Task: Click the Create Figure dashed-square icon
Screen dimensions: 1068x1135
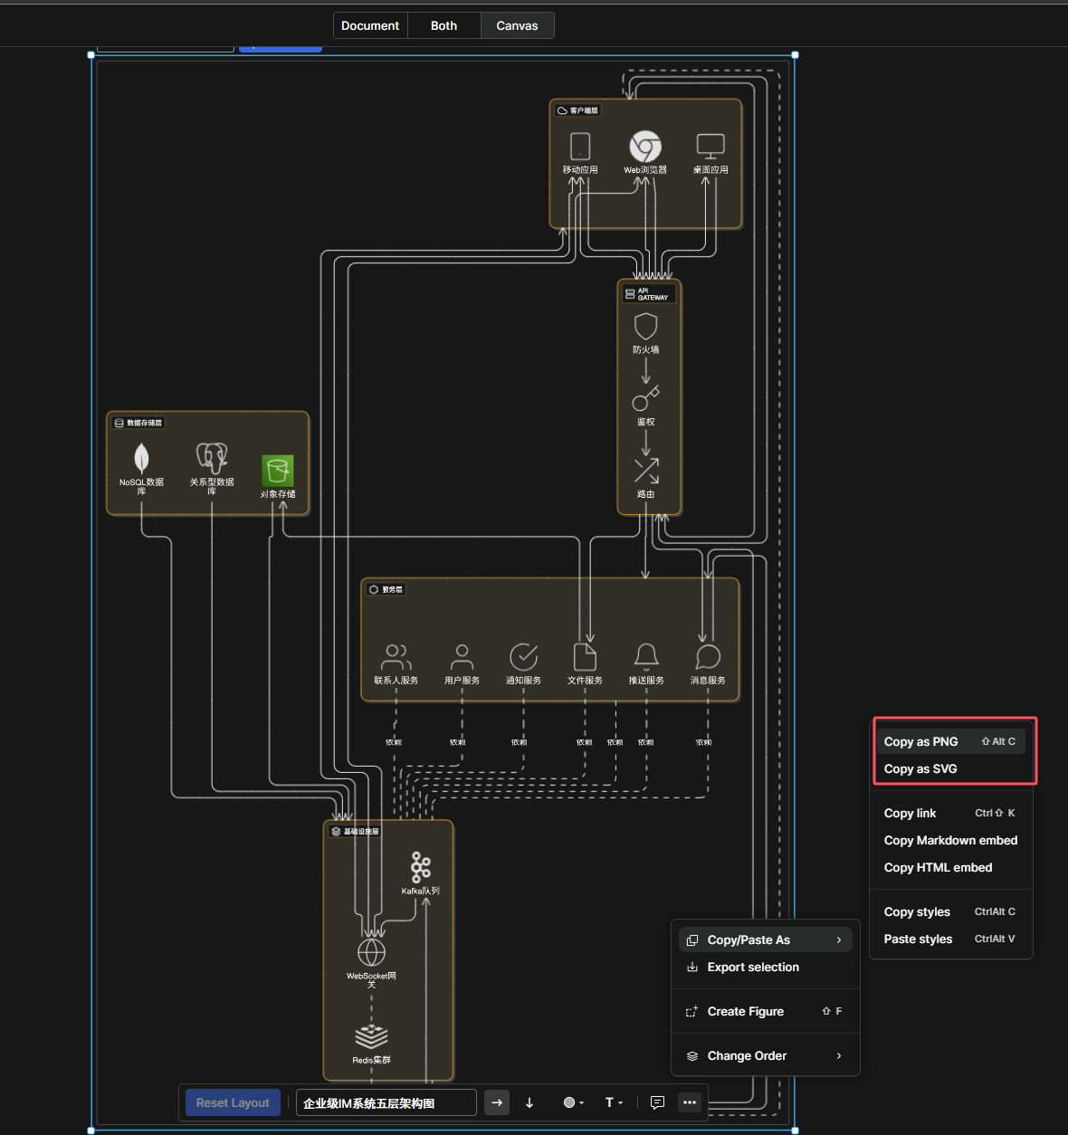Action: pos(692,1011)
